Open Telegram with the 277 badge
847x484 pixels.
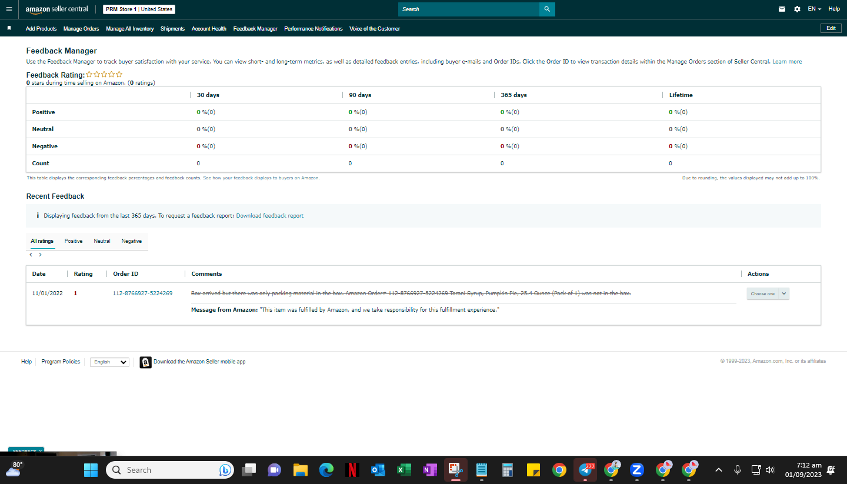coord(585,470)
